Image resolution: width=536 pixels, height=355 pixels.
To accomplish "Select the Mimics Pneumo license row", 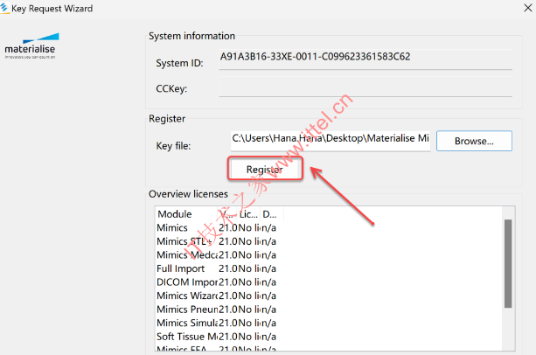I will coord(216,310).
